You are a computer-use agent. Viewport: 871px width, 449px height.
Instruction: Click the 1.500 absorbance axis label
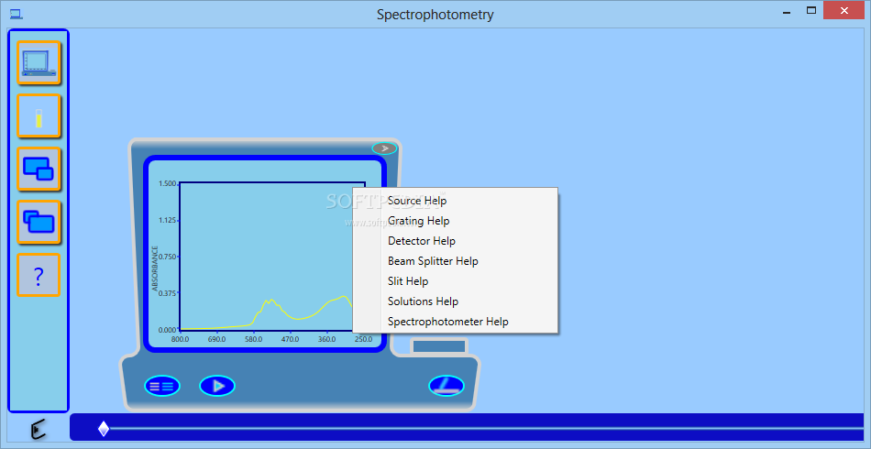[x=167, y=183]
